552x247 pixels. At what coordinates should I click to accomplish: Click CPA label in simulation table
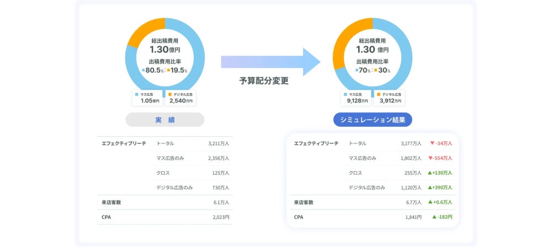pos(299,217)
